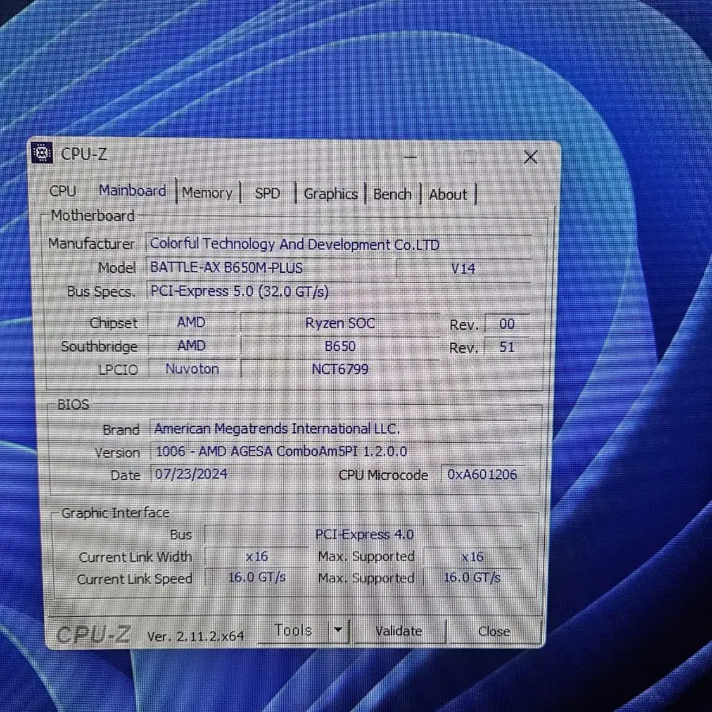Click Current Link Width x16 value
This screenshot has width=712, height=712.
point(256,556)
